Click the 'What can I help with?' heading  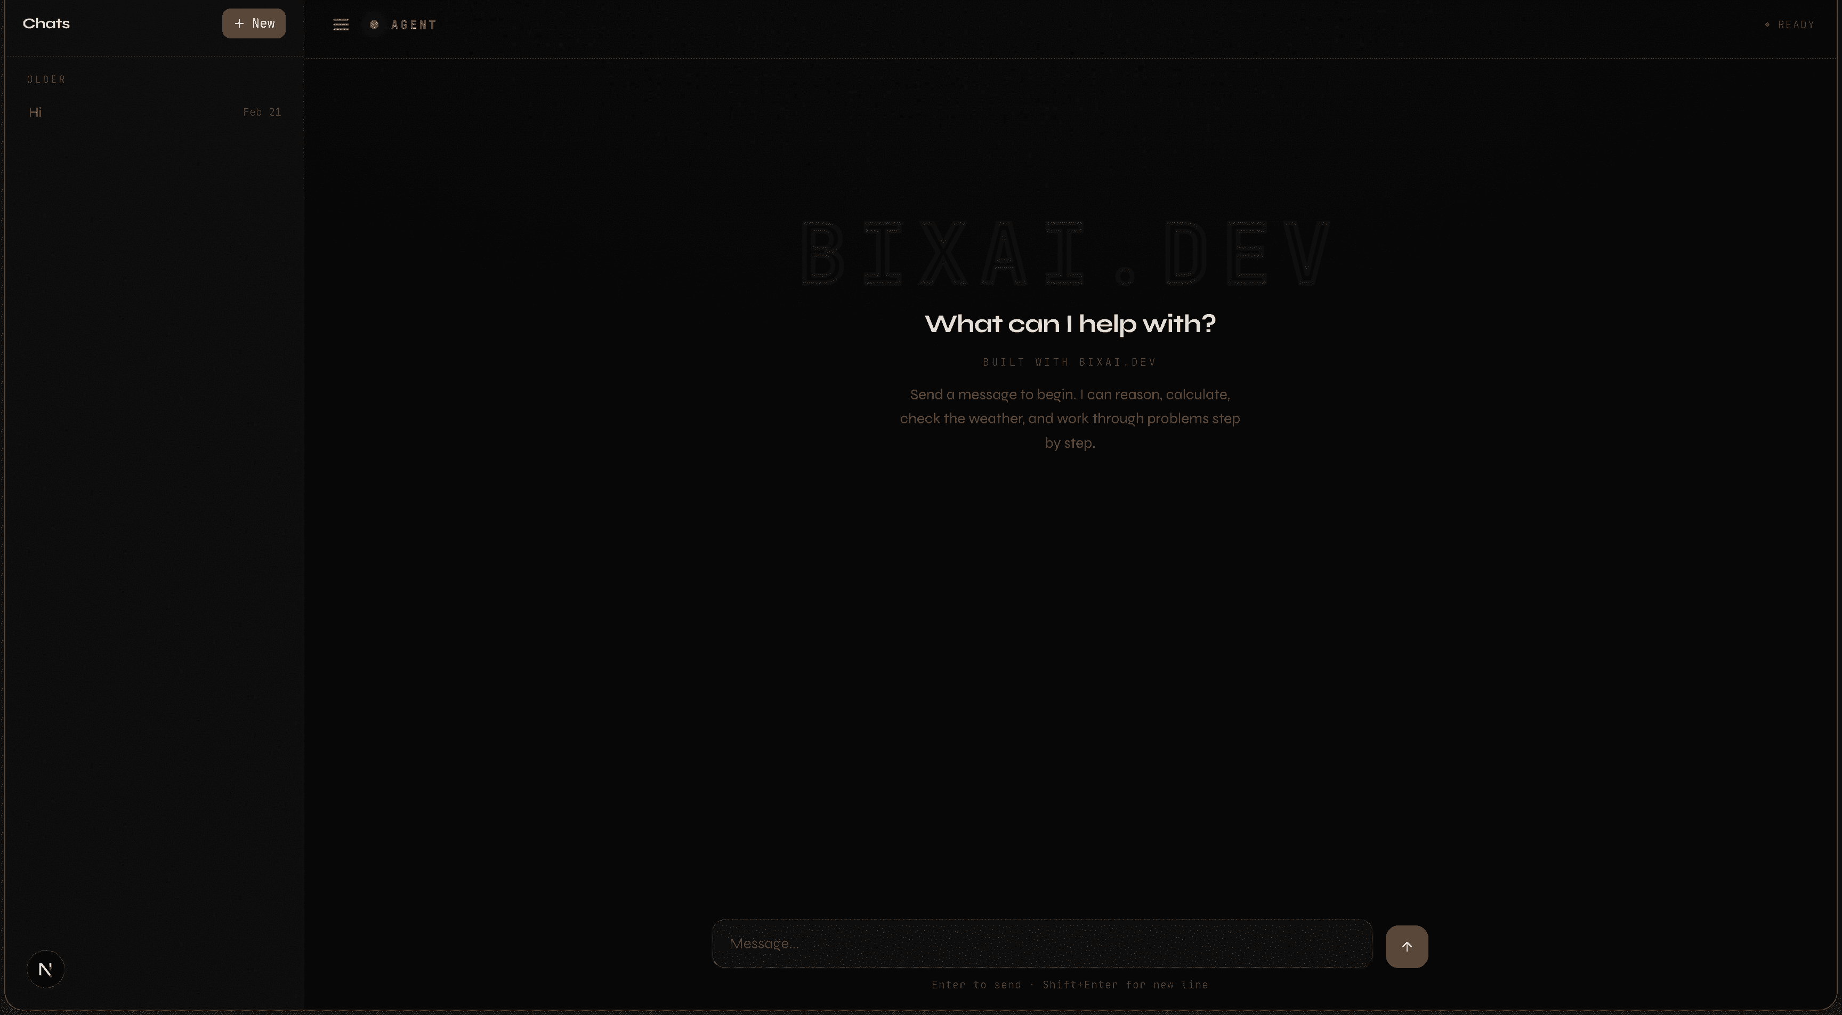pos(1069,323)
